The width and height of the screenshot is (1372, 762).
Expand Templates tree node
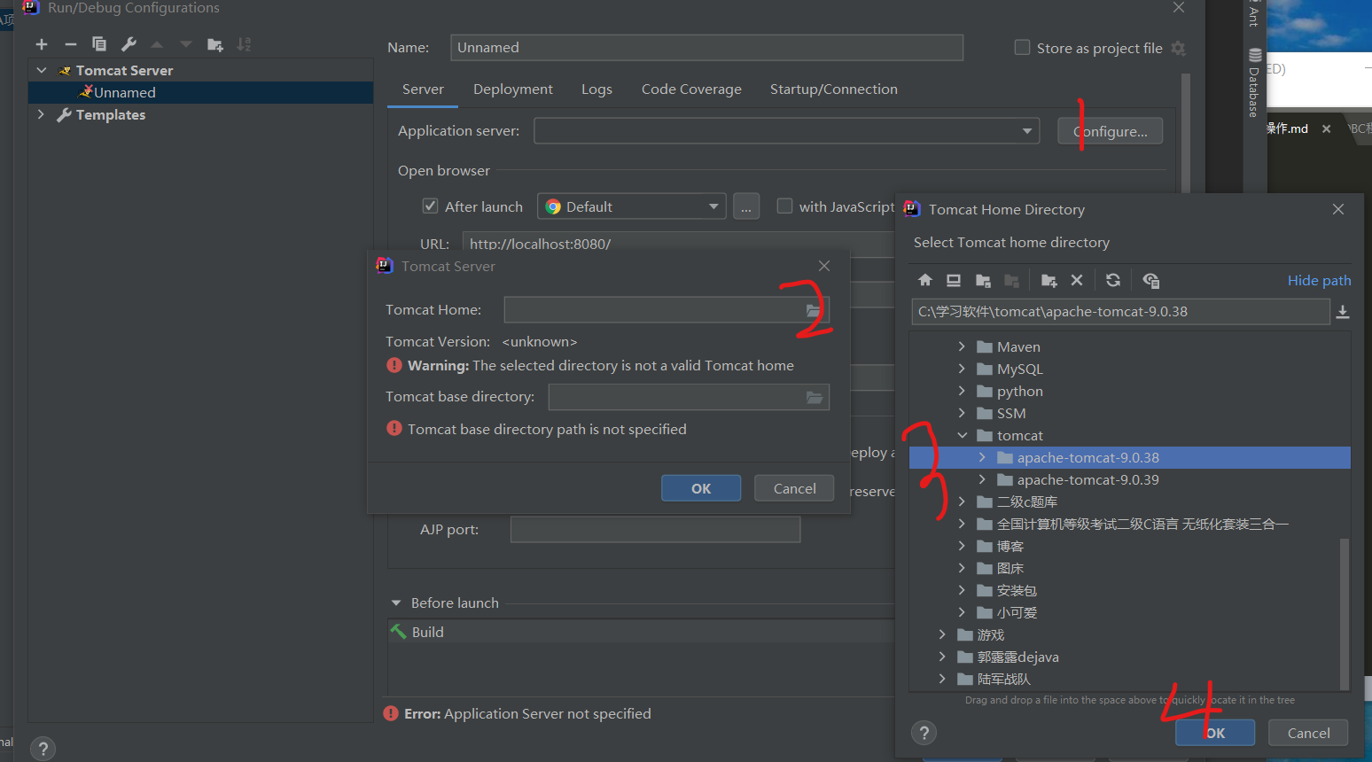(41, 114)
